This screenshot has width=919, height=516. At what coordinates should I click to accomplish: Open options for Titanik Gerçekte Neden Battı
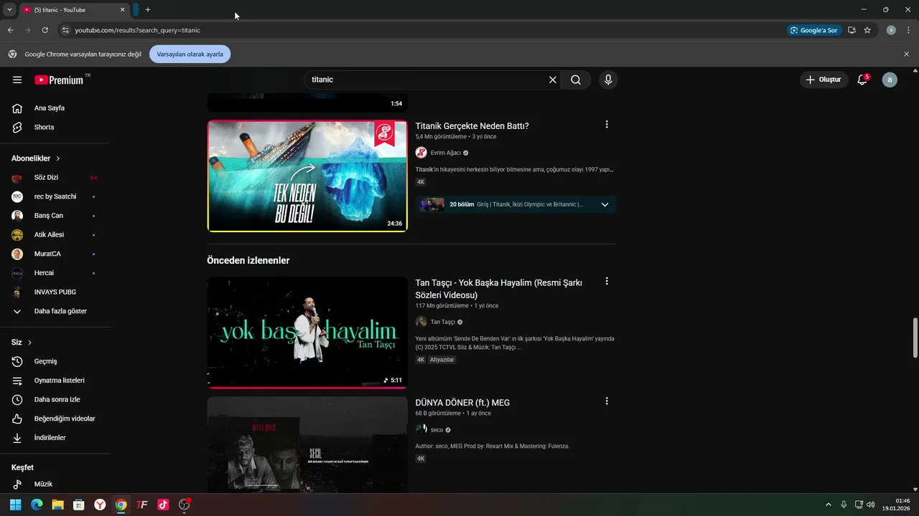click(x=607, y=125)
